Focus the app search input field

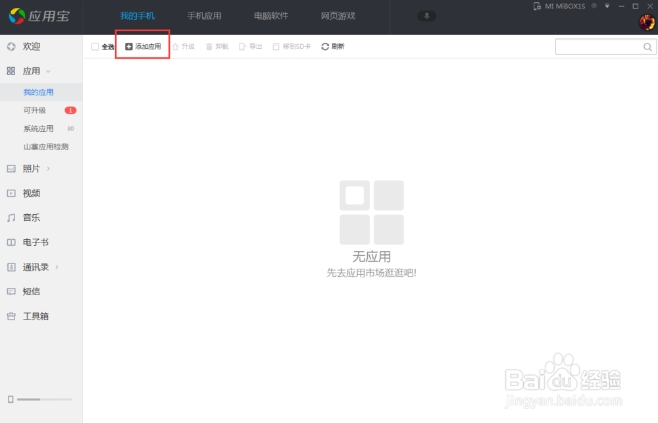pyautogui.click(x=599, y=47)
